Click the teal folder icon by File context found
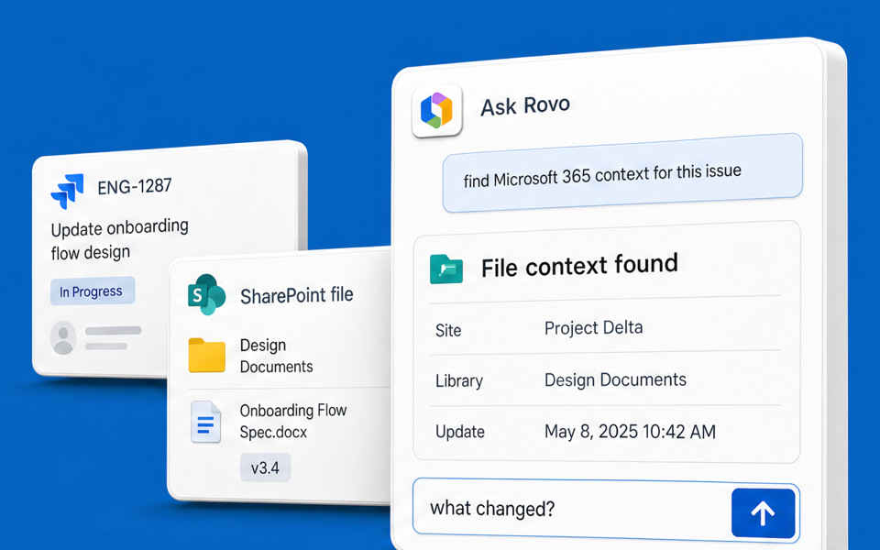Viewport: 880px width, 550px height. pos(446,269)
